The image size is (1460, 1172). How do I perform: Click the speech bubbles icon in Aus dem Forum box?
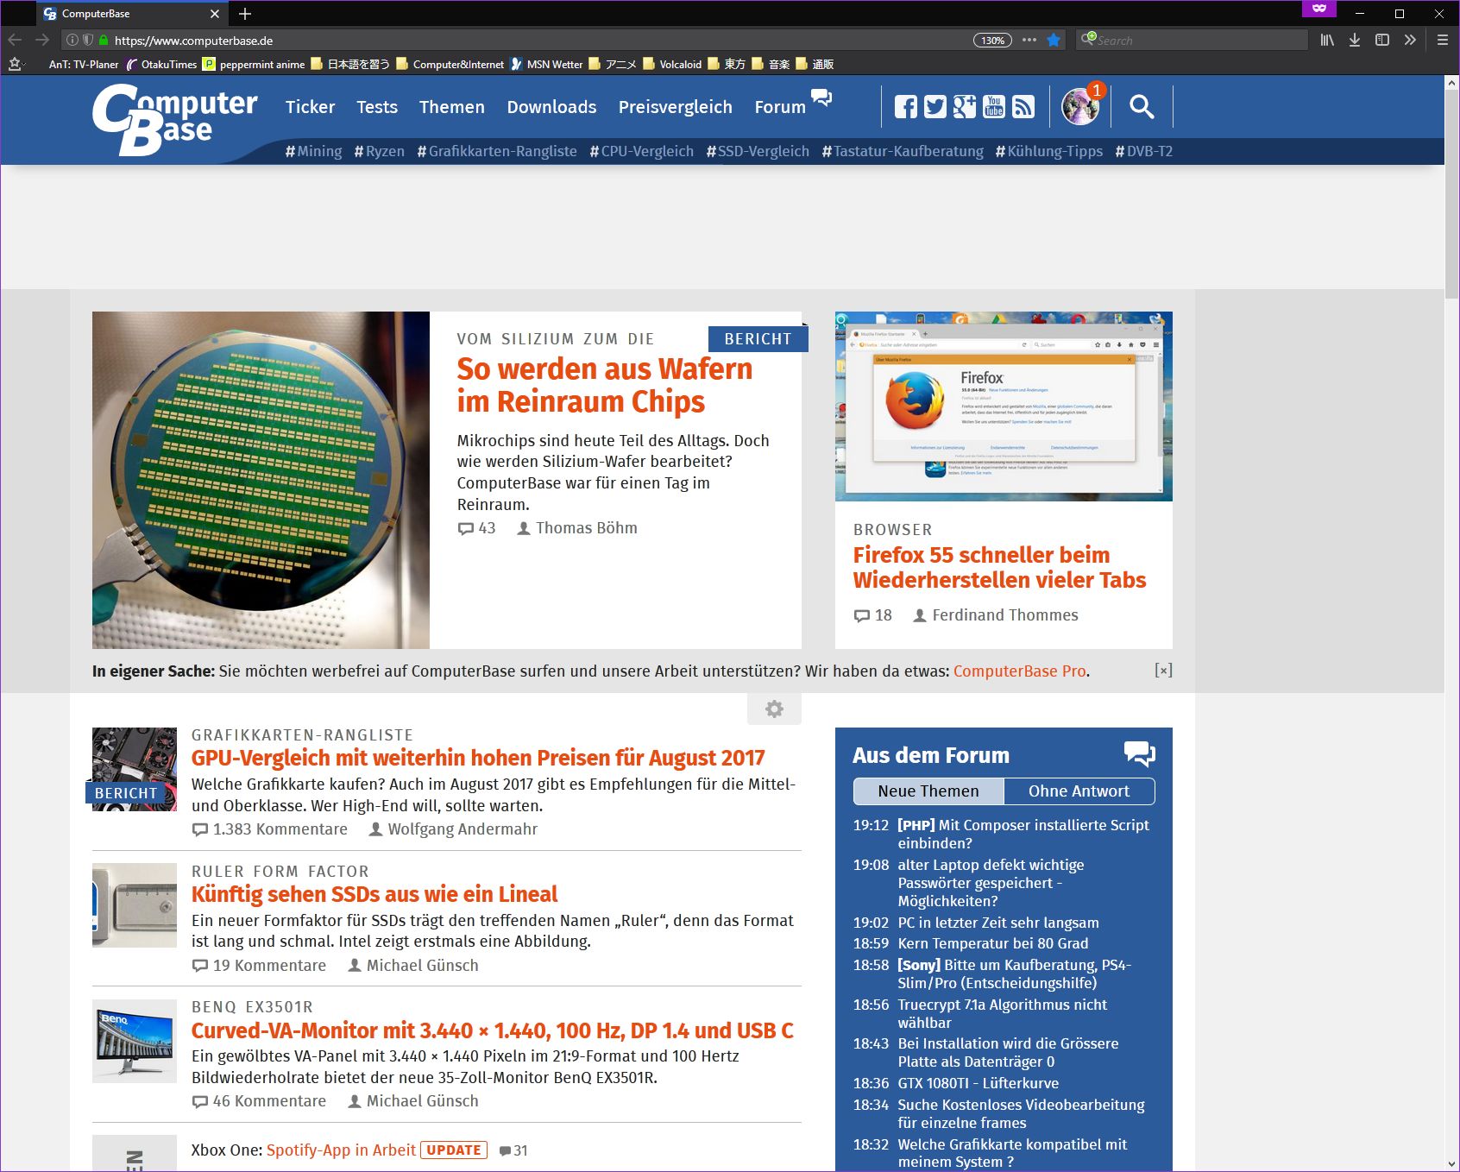point(1139,754)
